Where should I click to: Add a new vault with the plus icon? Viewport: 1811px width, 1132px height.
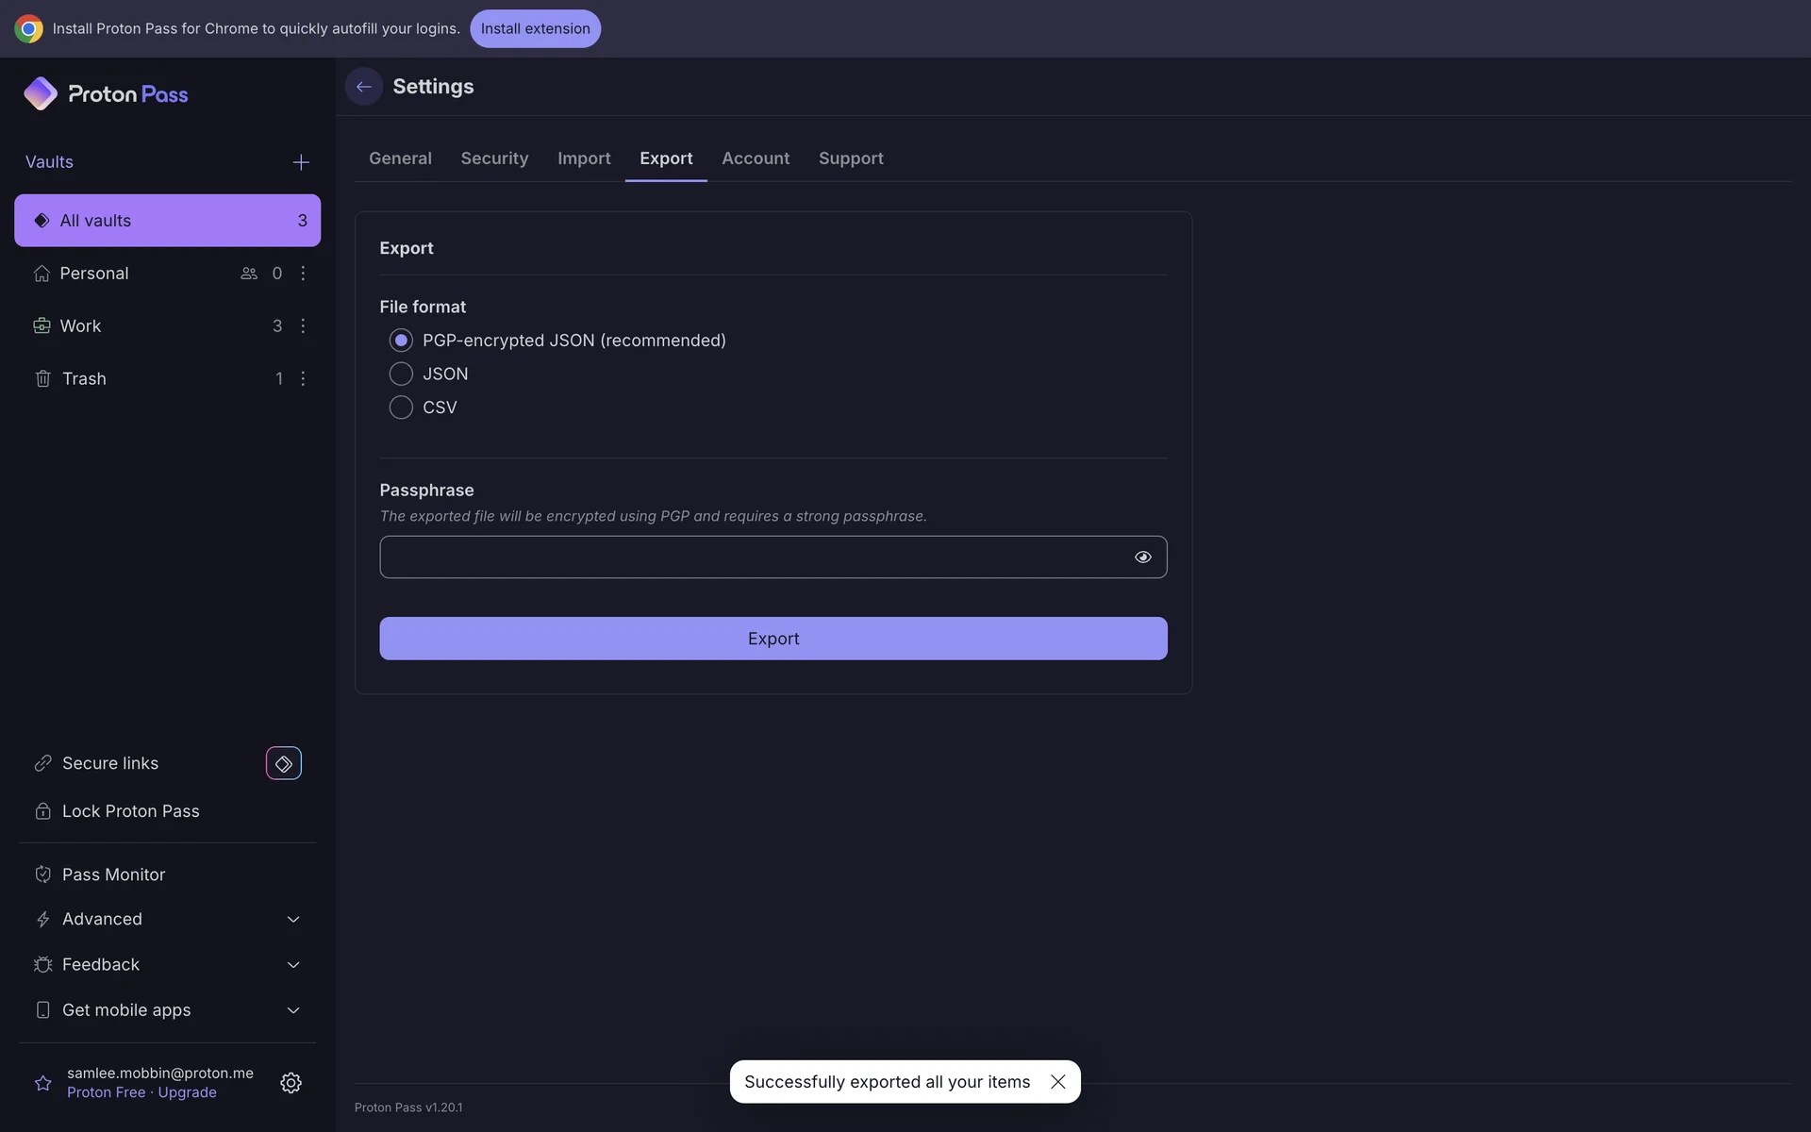301,162
